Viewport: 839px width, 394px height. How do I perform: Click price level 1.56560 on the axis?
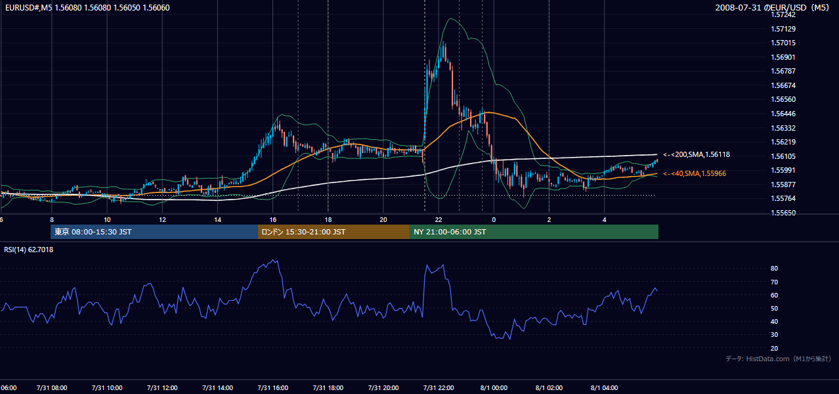tap(783, 99)
